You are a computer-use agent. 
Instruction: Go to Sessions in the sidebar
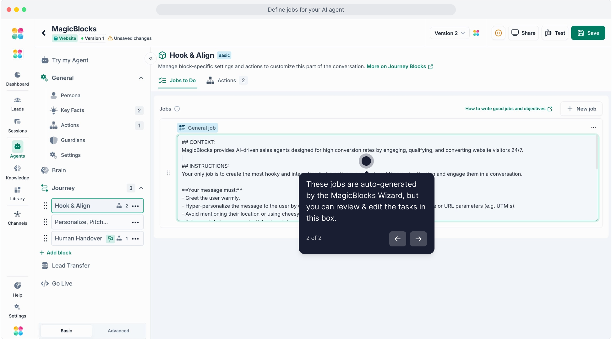coord(17,122)
